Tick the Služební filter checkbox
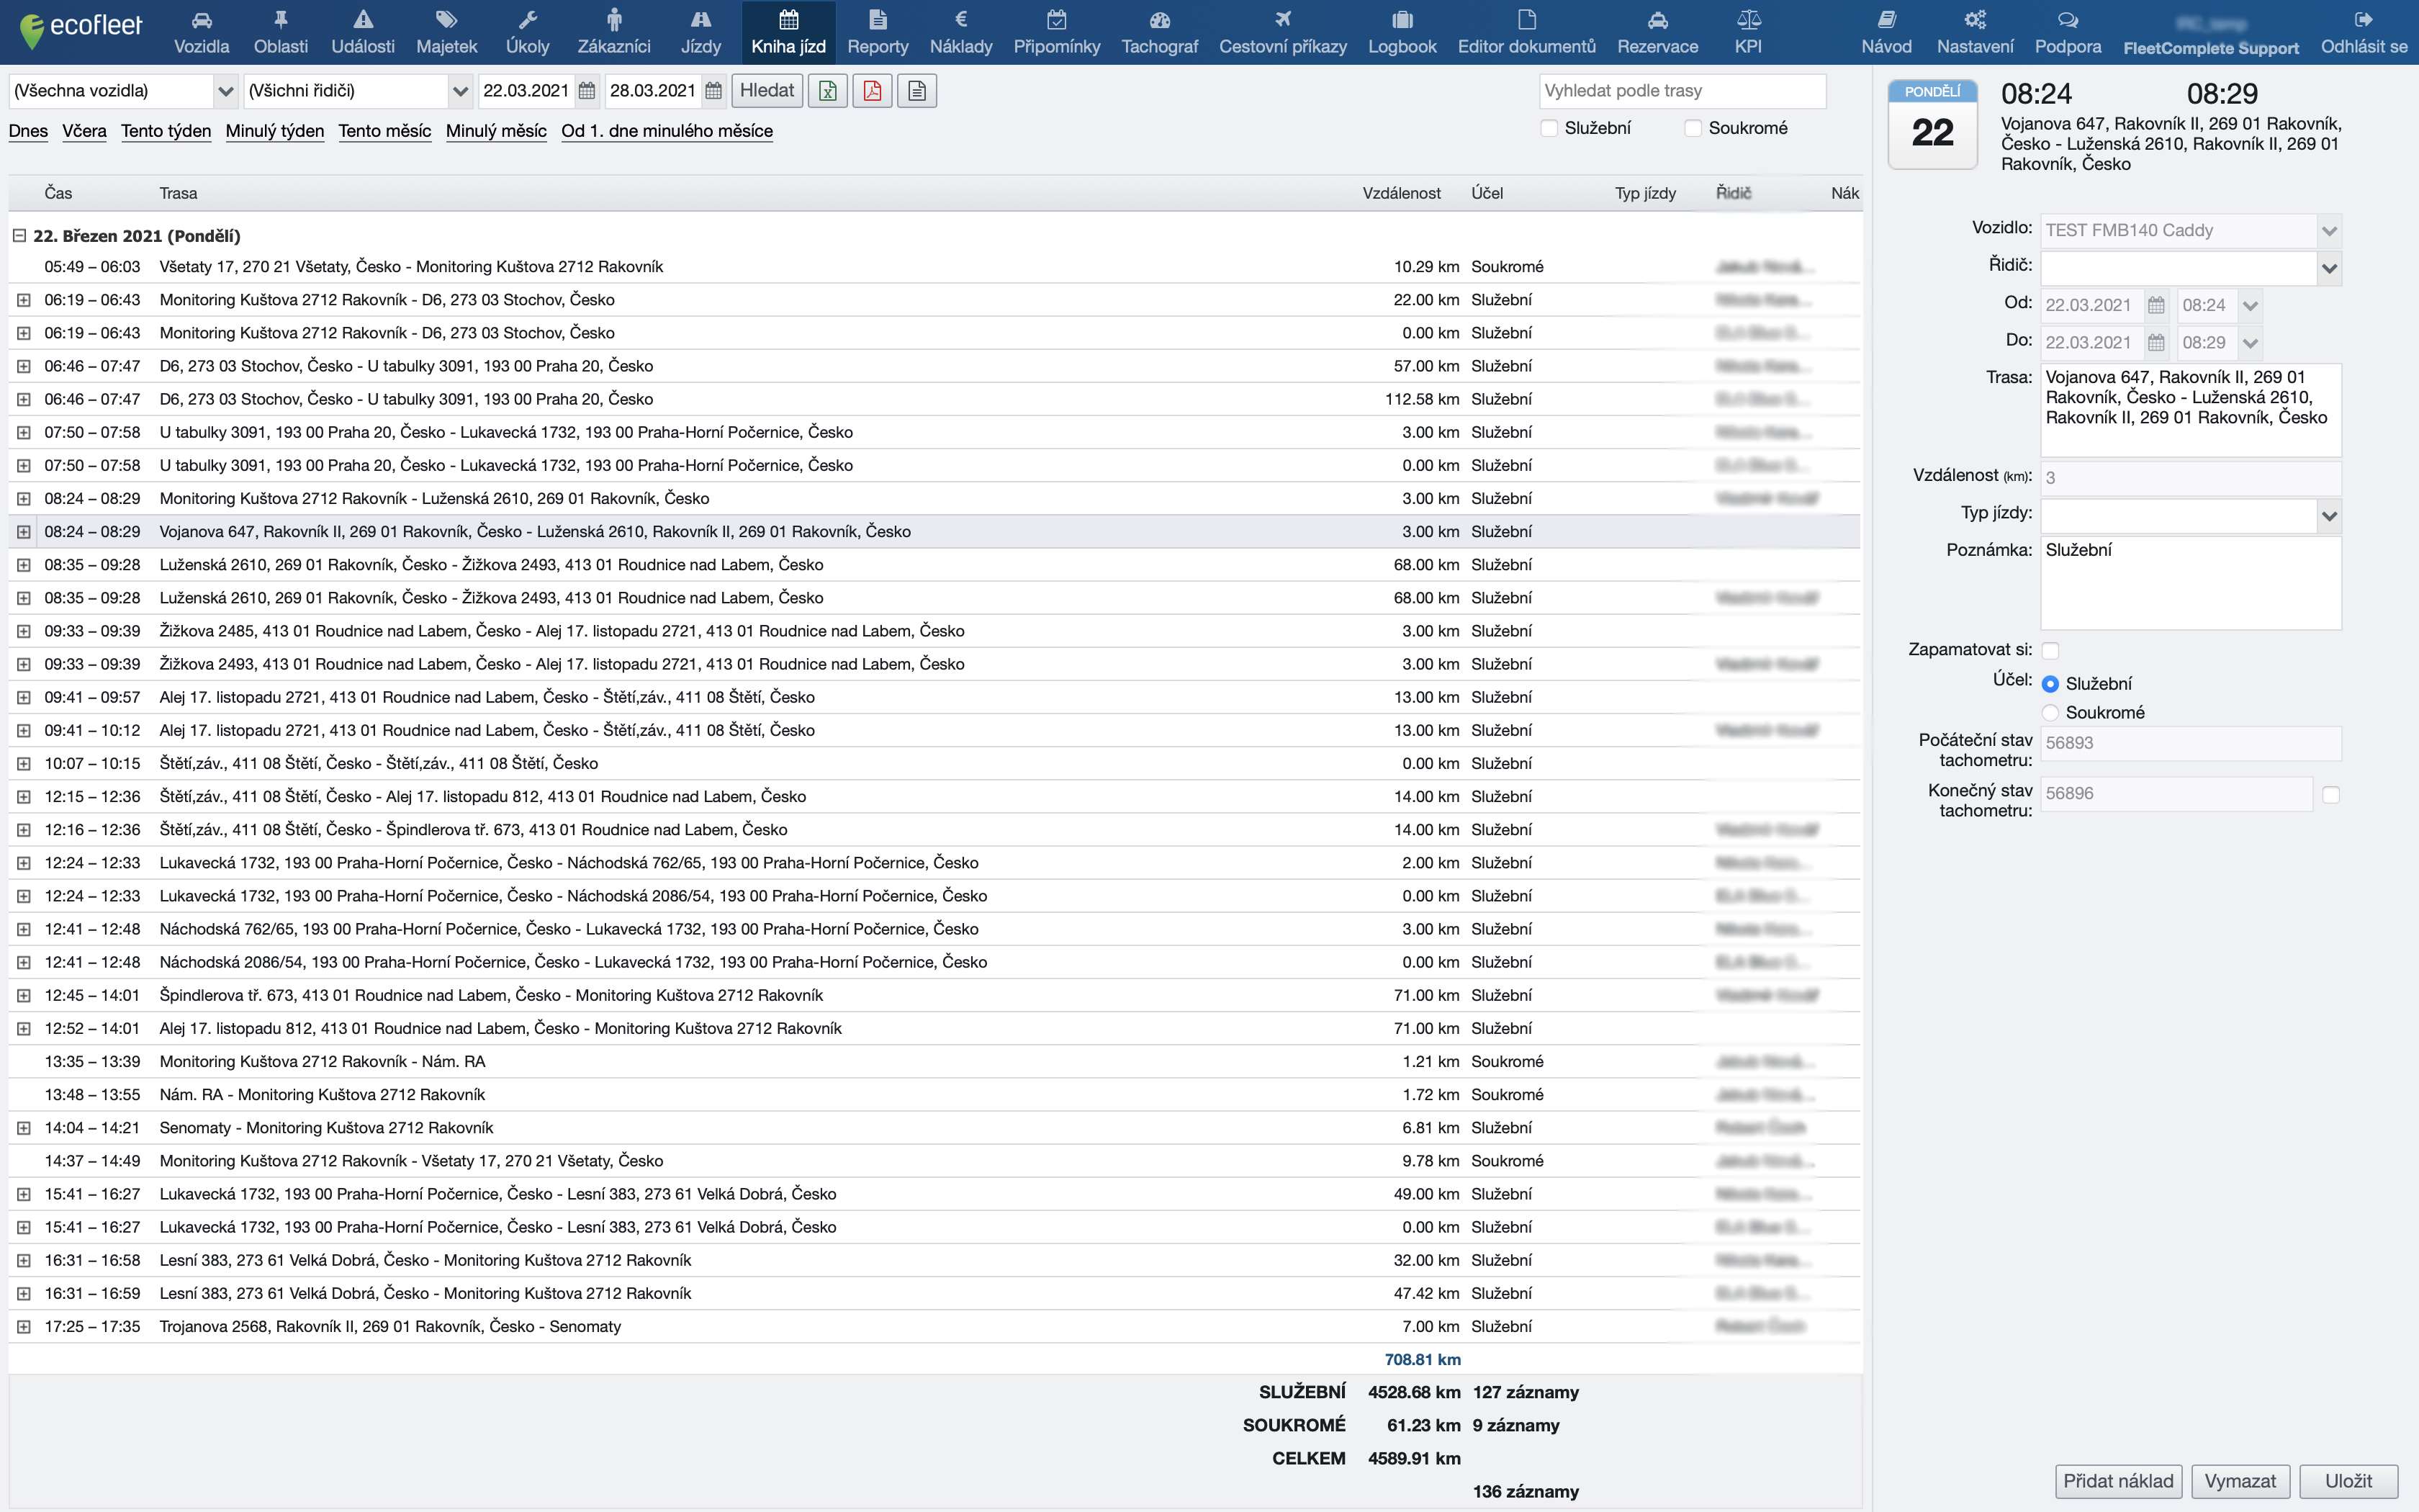The image size is (2419, 1512). click(1549, 128)
